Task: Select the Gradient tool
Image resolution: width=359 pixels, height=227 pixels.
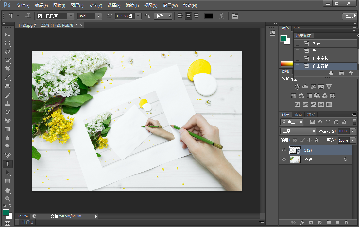Action: tap(8, 129)
